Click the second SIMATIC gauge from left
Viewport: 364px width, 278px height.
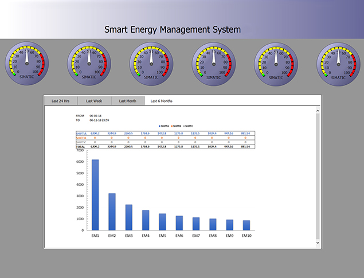(x=89, y=63)
